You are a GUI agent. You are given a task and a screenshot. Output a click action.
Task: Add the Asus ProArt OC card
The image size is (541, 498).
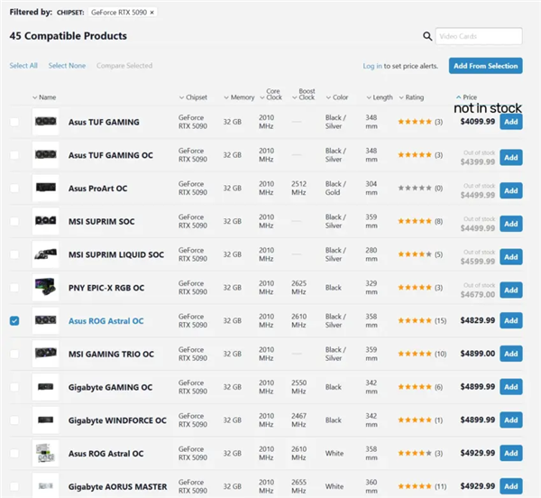[x=511, y=190]
